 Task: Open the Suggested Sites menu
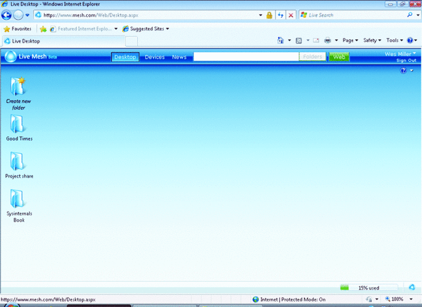coord(146,29)
